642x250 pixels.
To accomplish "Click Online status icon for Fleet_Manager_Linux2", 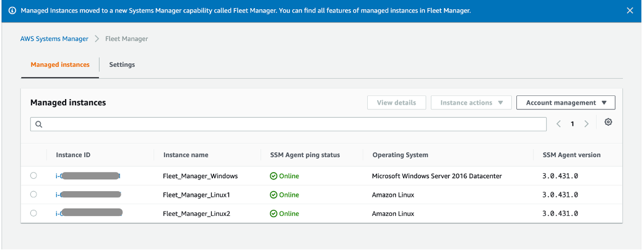I will click(x=274, y=213).
